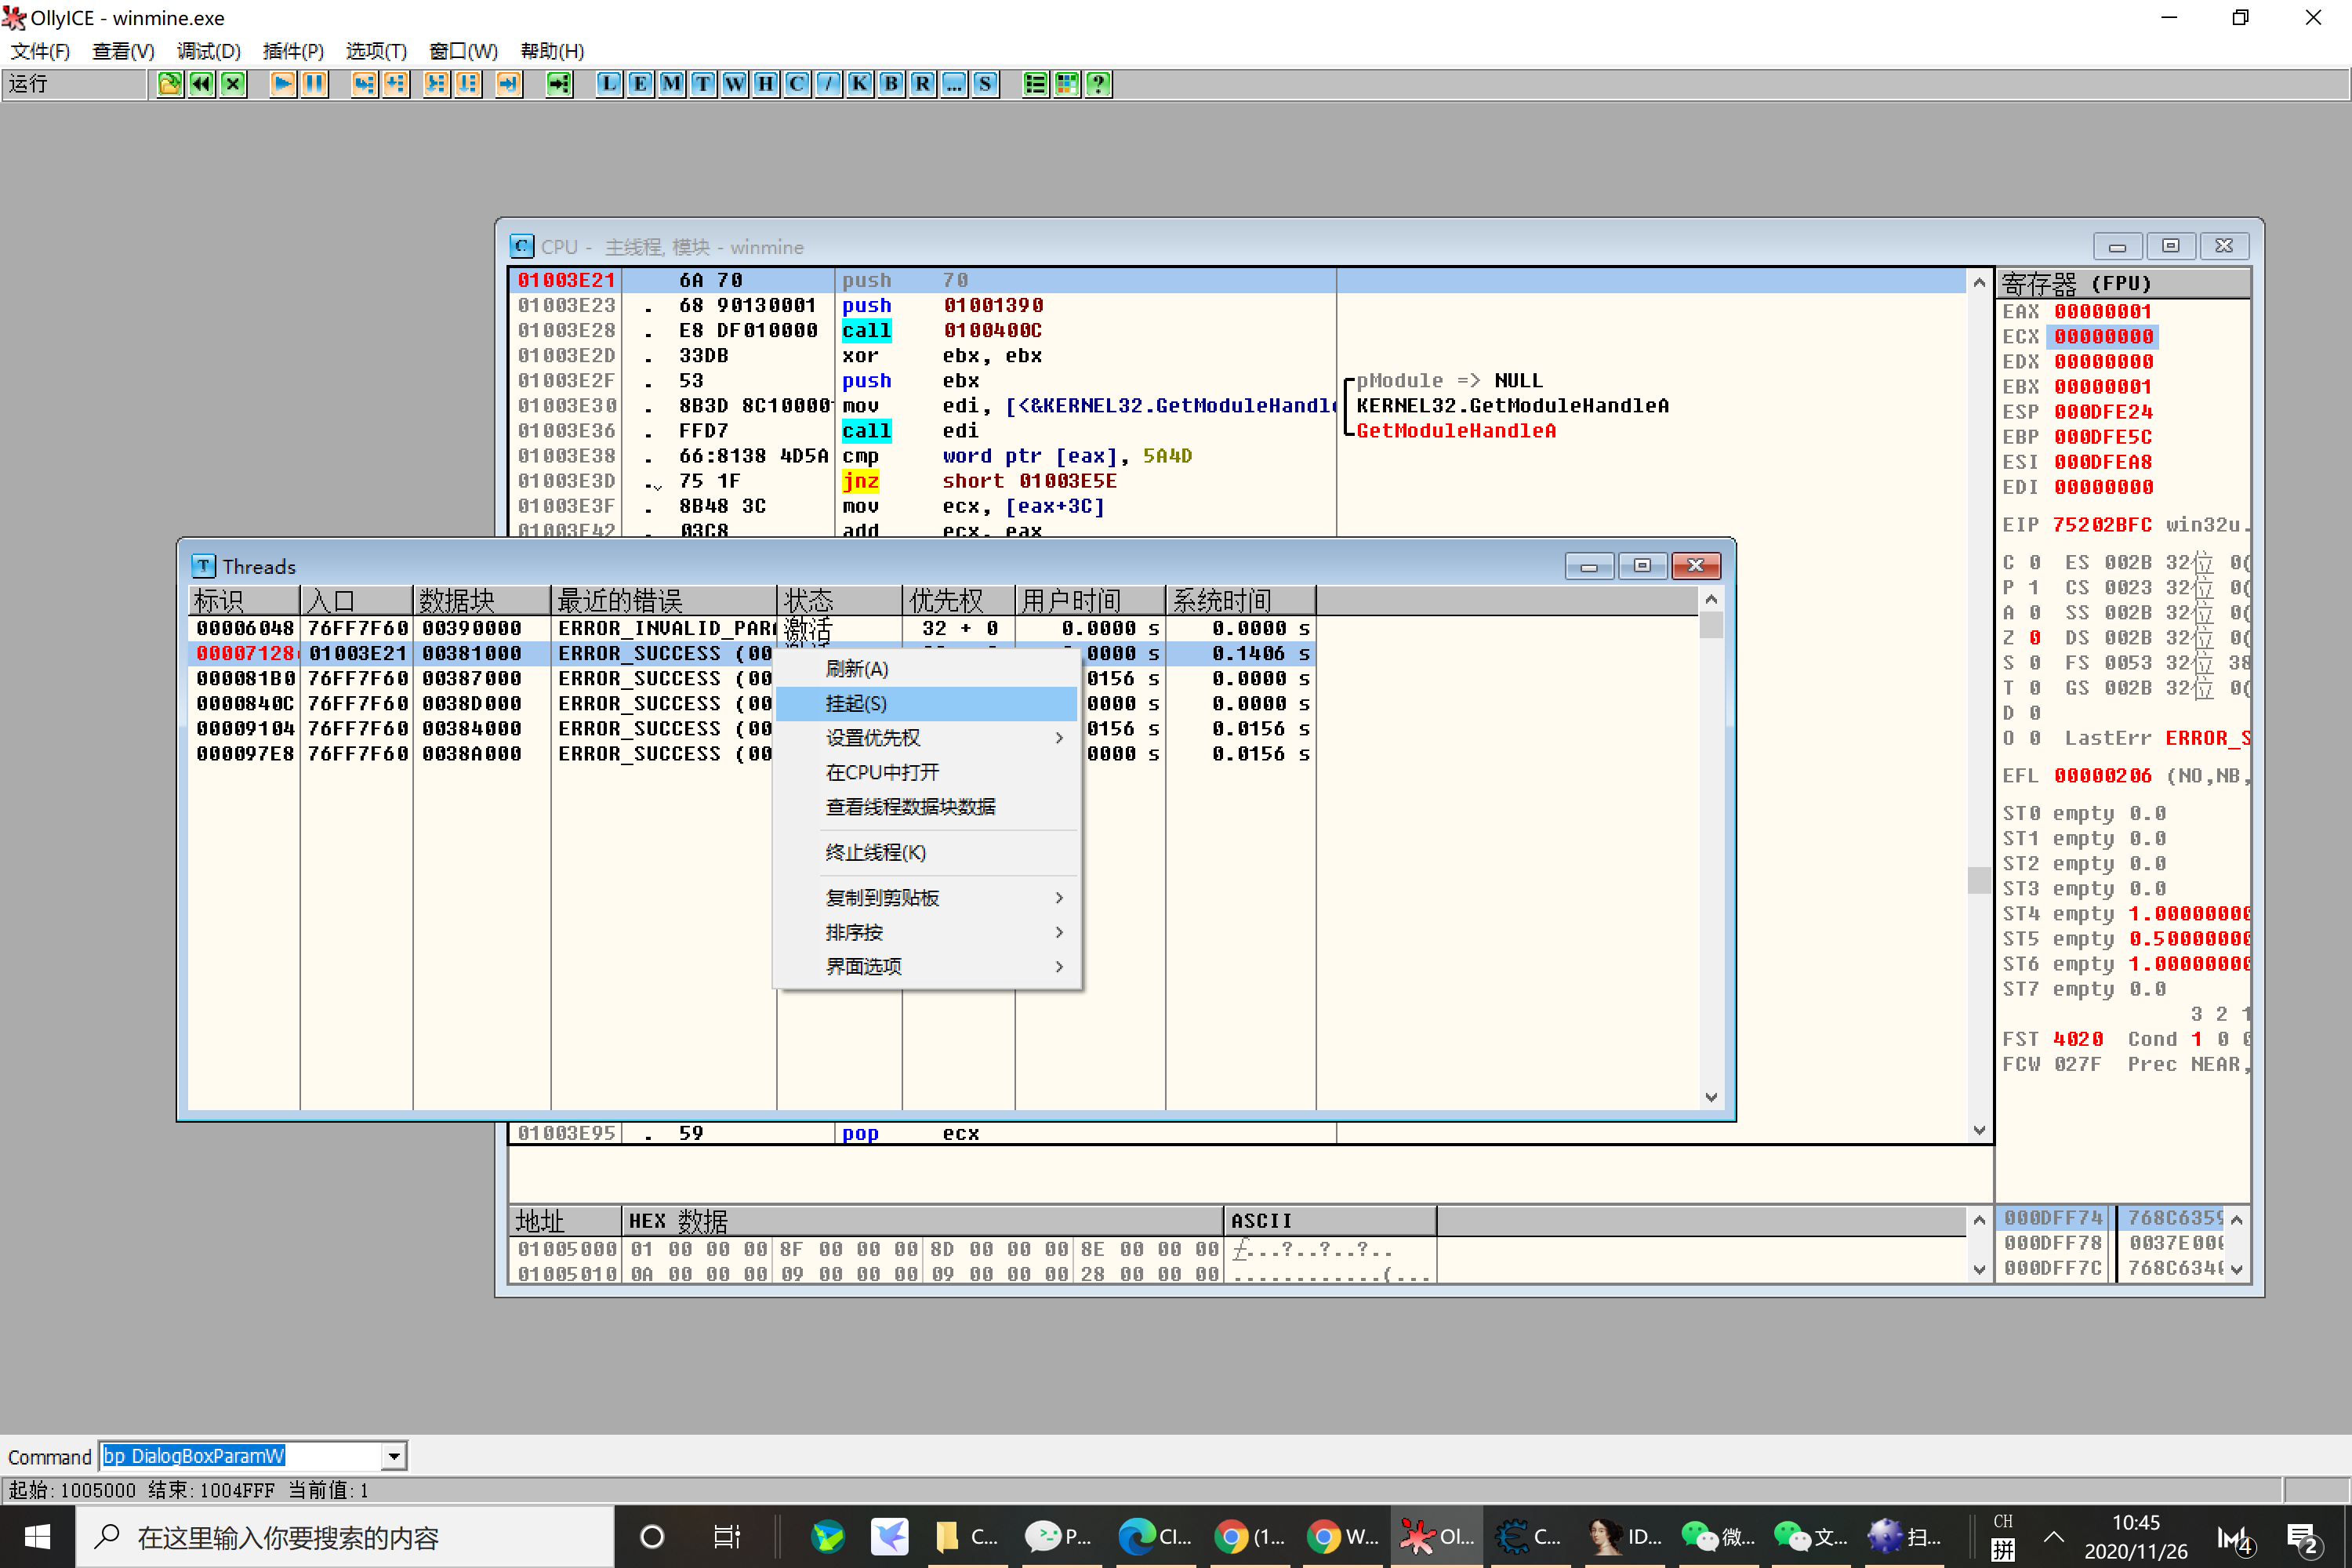This screenshot has width=2352, height=1568.
Task: Open Patches window with slash button
Action: pyautogui.click(x=828, y=84)
